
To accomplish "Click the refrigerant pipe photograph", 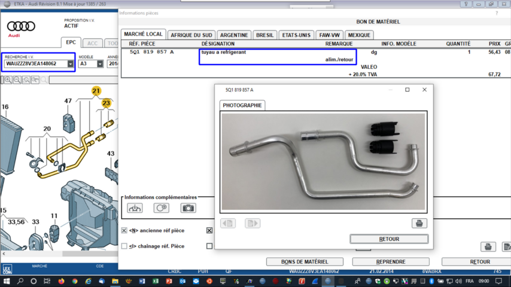I will click(x=323, y=161).
